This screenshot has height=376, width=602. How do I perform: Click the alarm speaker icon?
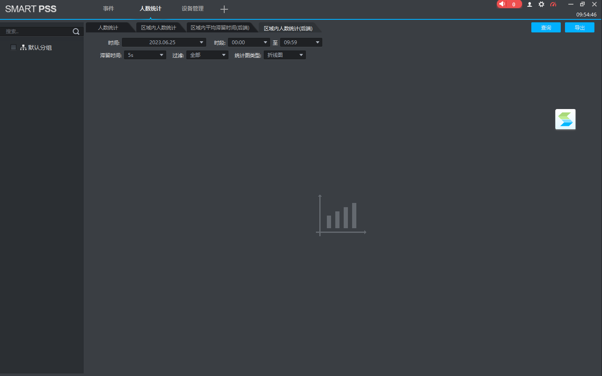pos(502,4)
